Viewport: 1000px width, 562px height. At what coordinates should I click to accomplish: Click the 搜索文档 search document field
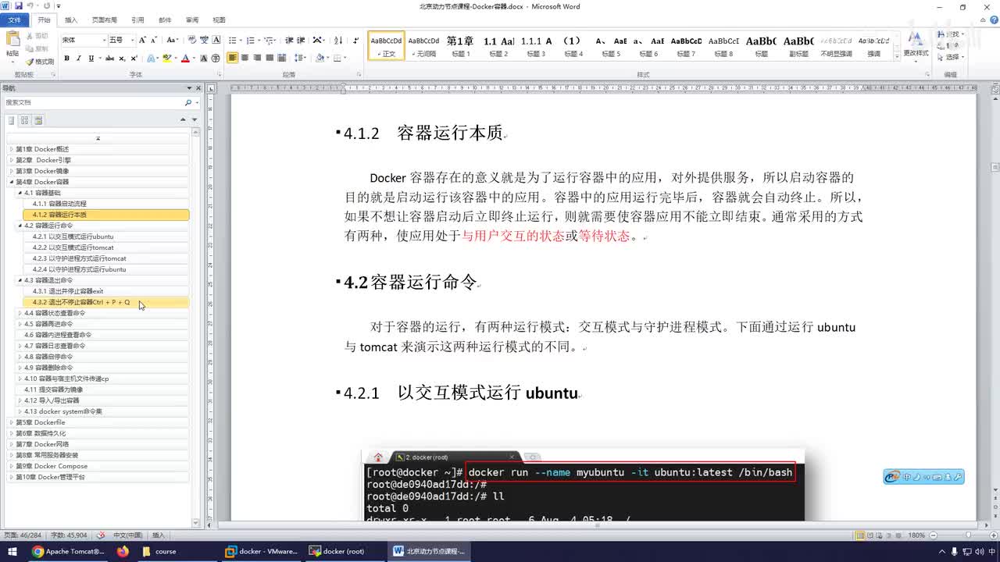click(94, 102)
